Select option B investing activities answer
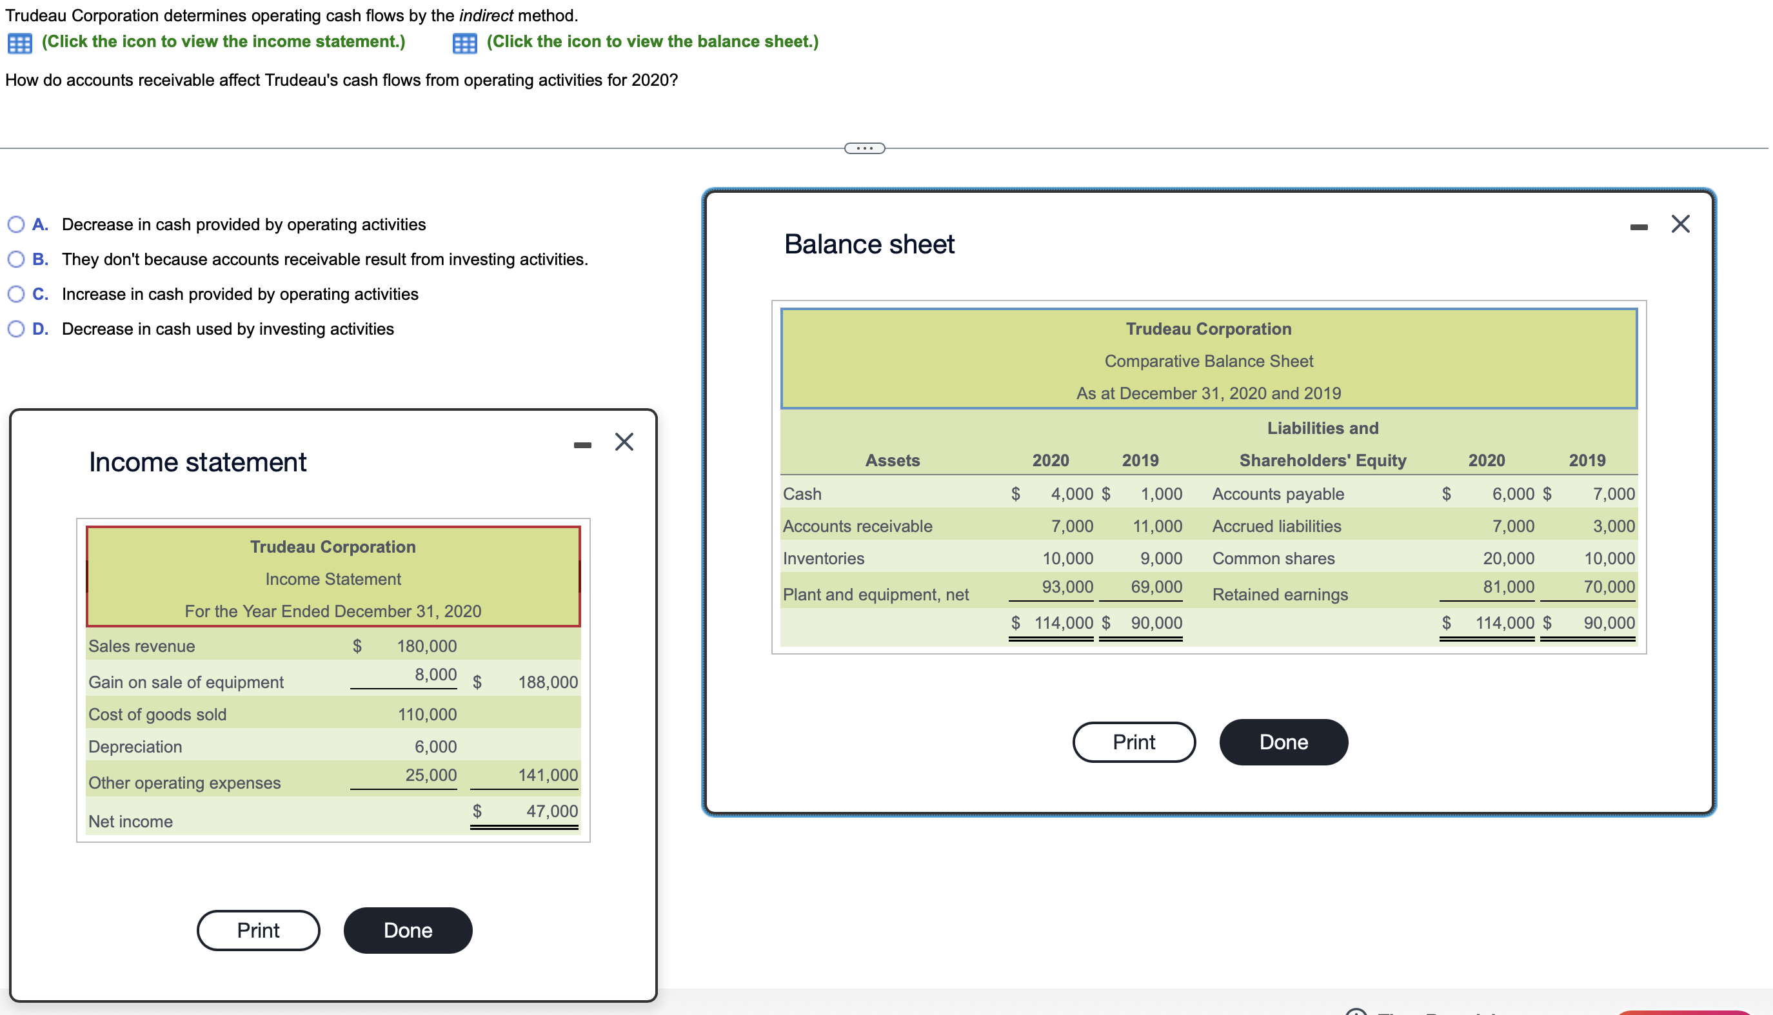The image size is (1773, 1015). (x=16, y=259)
